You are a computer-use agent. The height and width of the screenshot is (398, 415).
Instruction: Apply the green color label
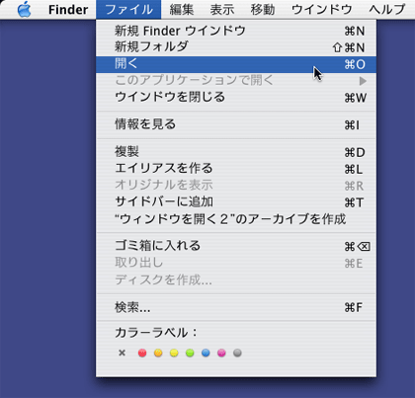pyautogui.click(x=190, y=353)
